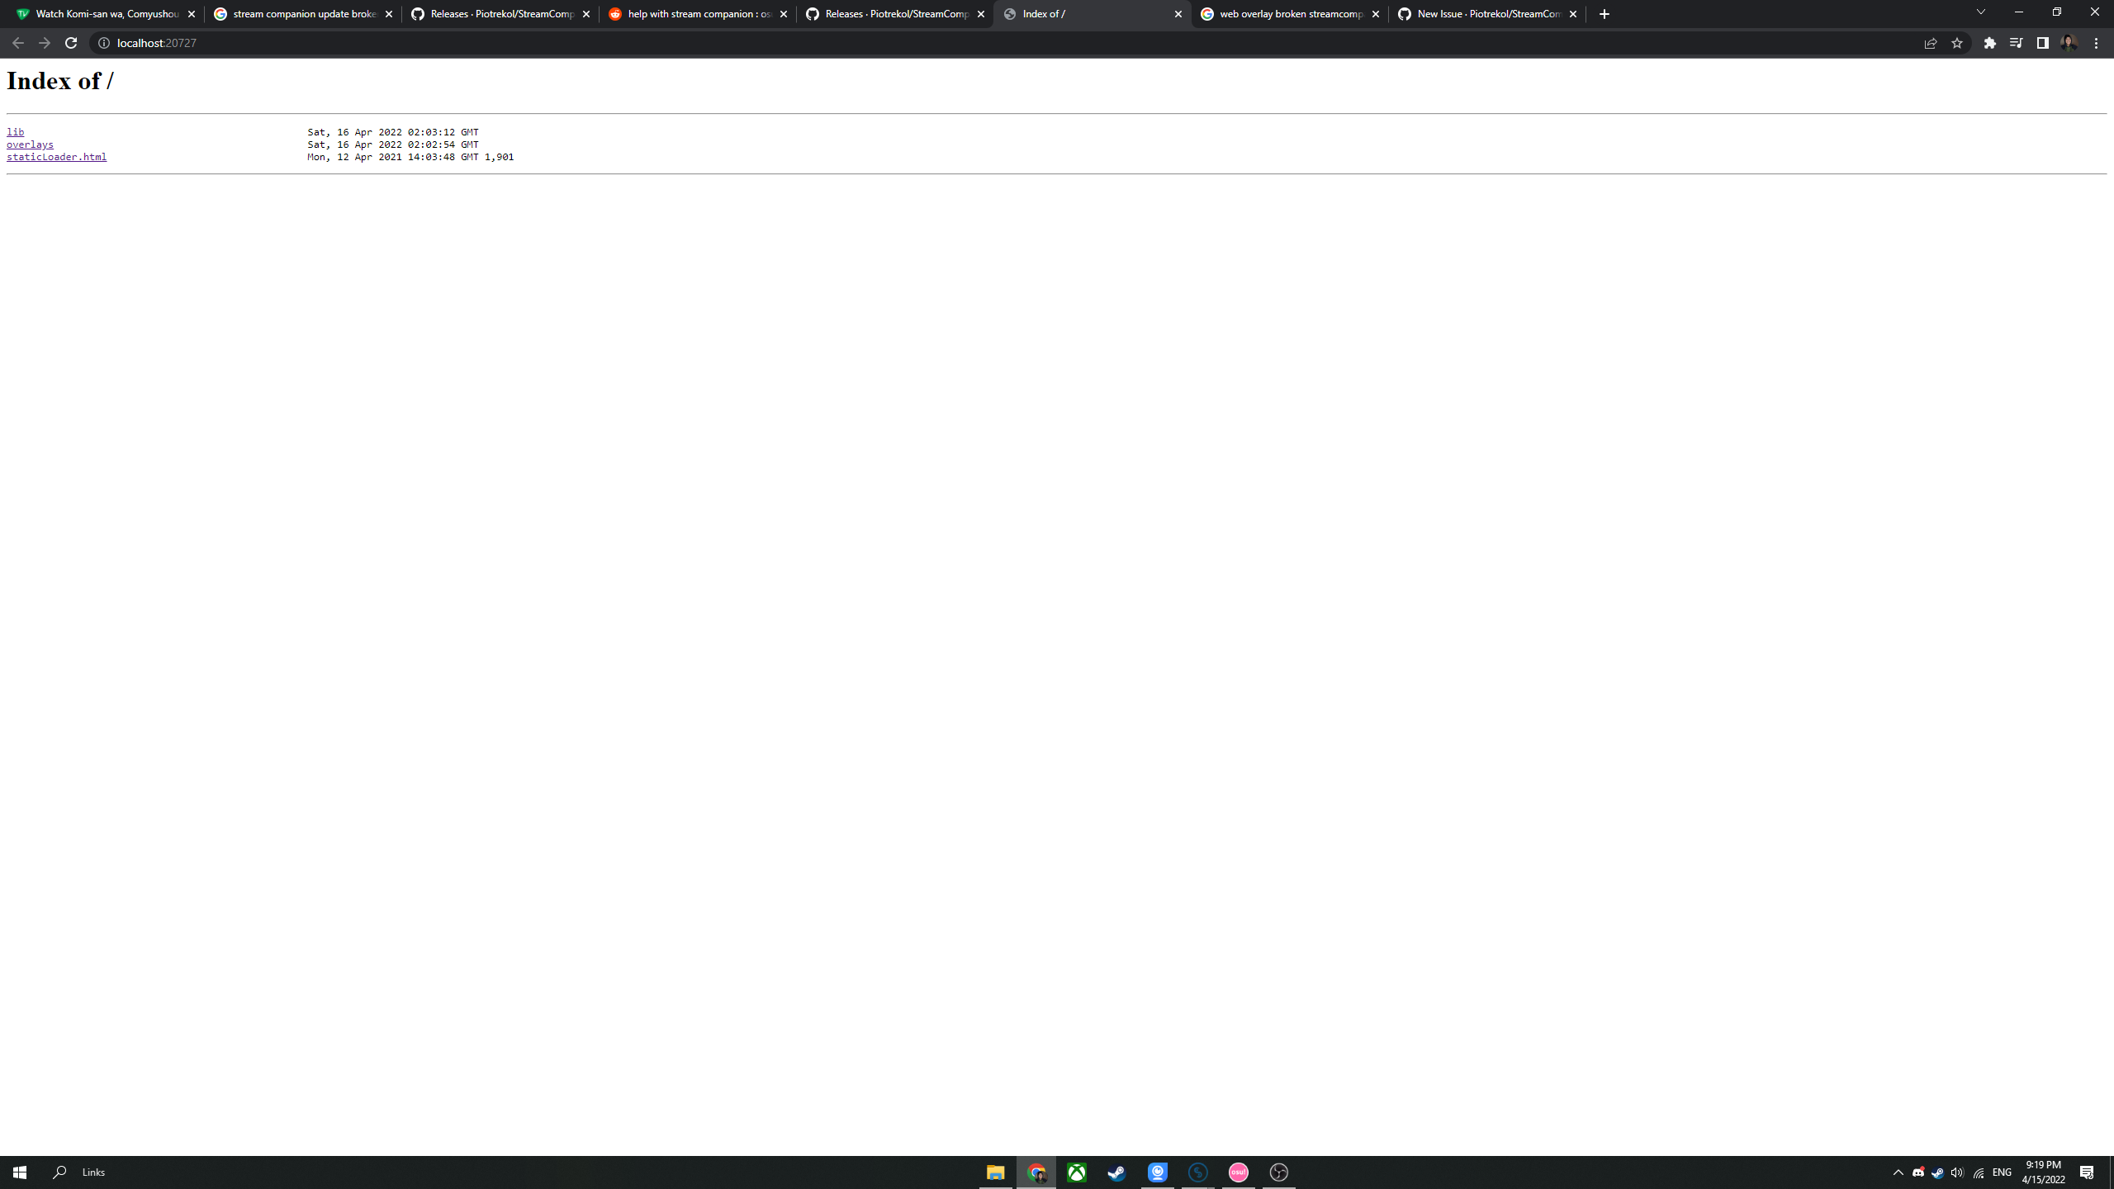Screen dimensions: 2114x1189
Task: Open OBS Studio from the taskbar
Action: click(1278, 1172)
